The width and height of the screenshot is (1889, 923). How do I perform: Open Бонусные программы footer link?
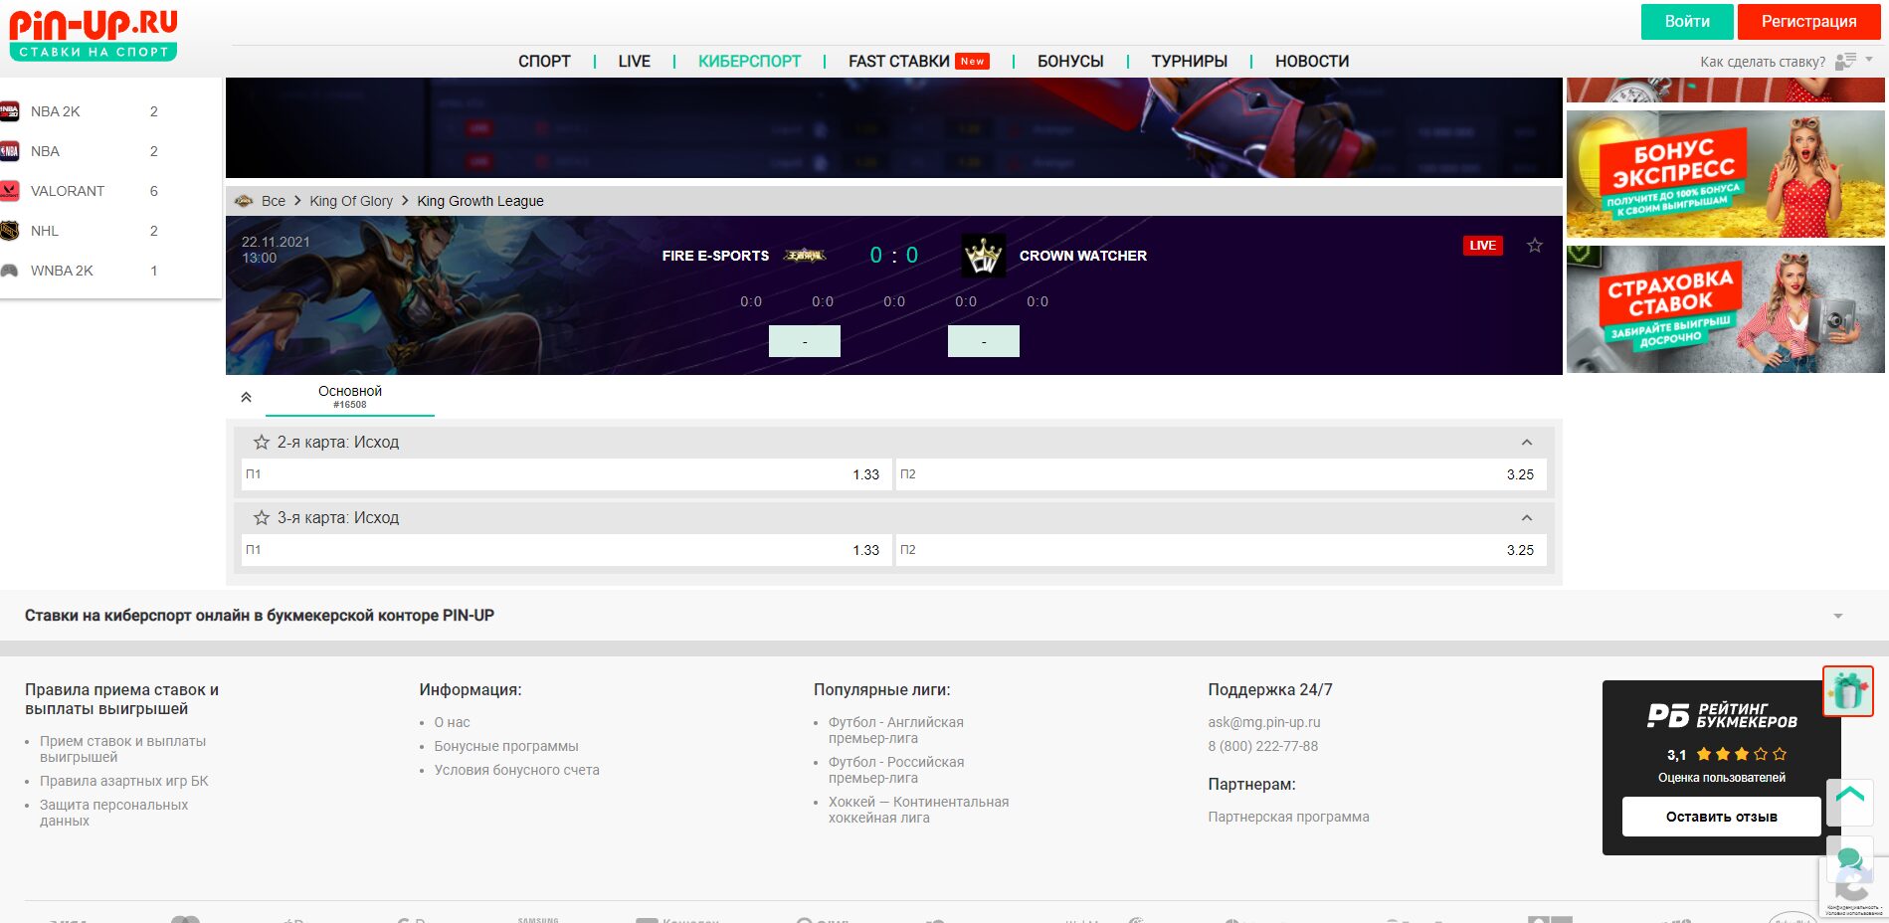[505, 746]
